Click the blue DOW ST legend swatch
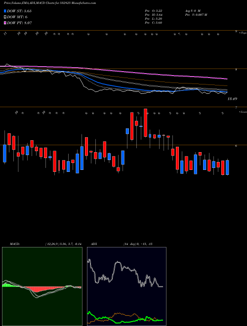Viewport: 247px width, 326px height. click(x=5, y=11)
